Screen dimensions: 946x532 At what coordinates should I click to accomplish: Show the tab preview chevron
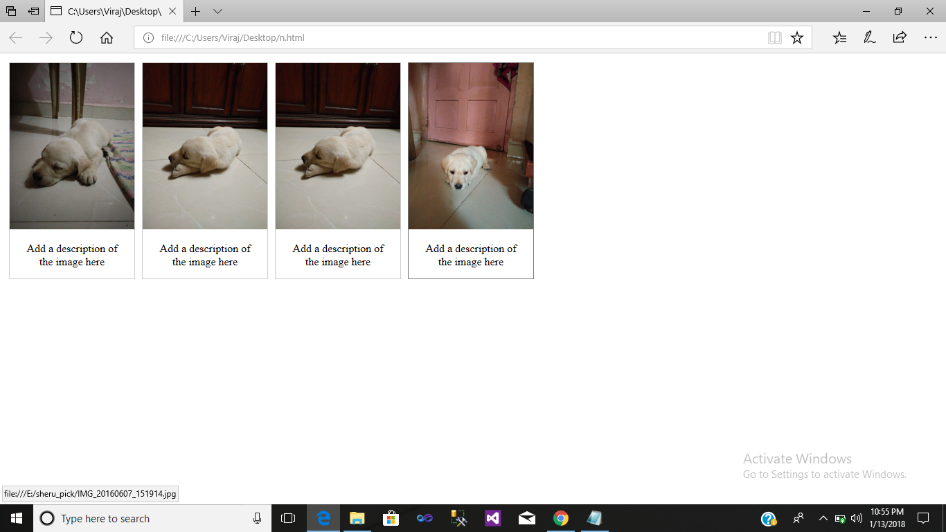(217, 11)
